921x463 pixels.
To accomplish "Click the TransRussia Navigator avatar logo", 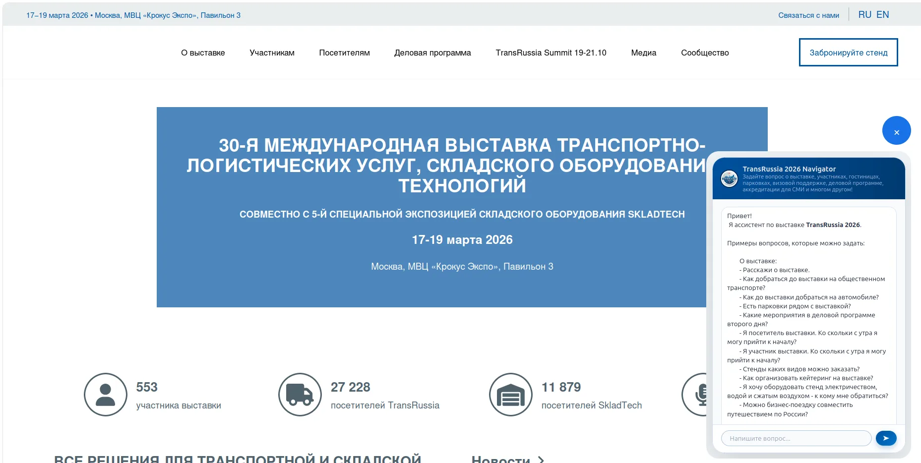I will pyautogui.click(x=729, y=178).
